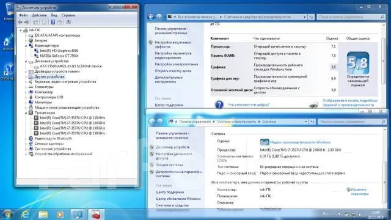Image resolution: width=391 pixels, height=220 pixels.
Task: Click the 5,8 overall score badge
Action: 358,62
